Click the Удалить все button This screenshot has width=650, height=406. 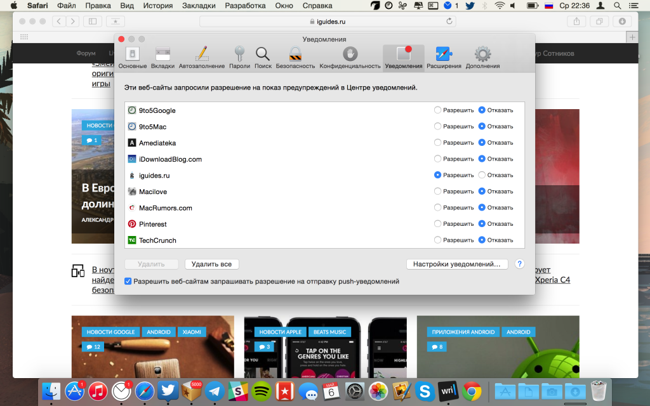click(211, 264)
